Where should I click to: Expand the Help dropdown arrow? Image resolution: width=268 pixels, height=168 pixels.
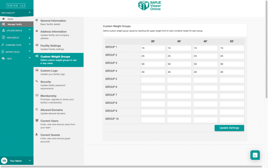(30, 58)
